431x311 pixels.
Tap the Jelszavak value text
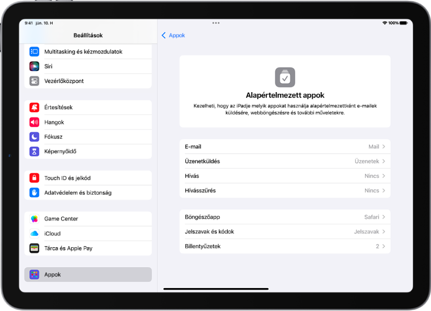[x=366, y=231]
